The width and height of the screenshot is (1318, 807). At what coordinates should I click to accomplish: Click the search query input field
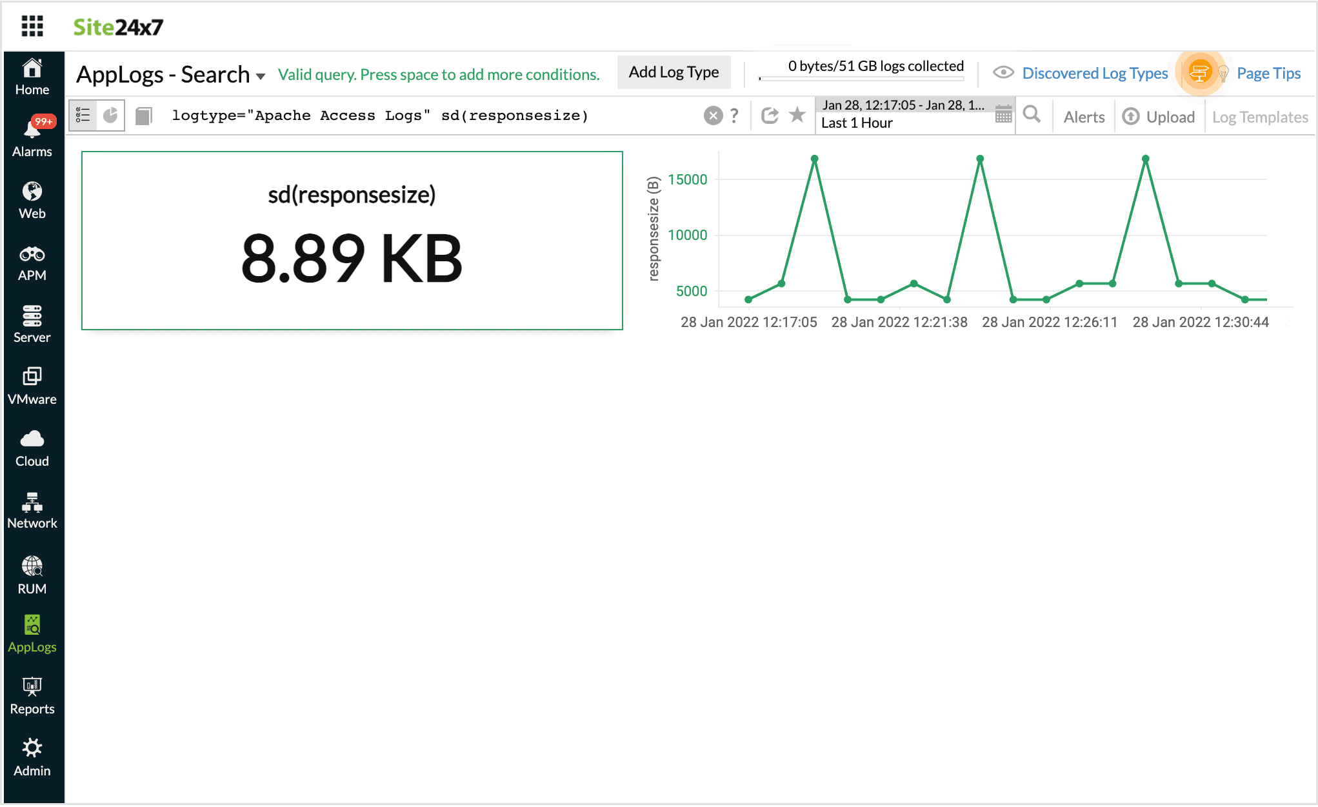433,116
